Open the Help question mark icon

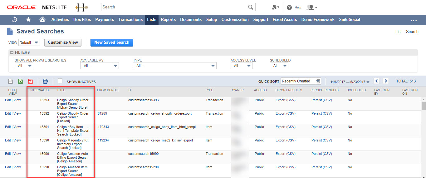(289, 7)
